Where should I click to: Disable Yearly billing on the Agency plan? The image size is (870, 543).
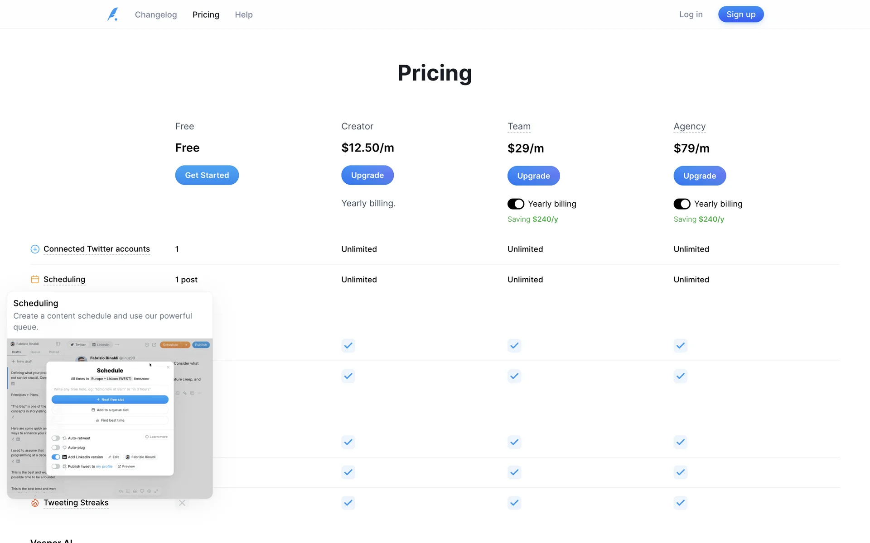click(x=682, y=204)
